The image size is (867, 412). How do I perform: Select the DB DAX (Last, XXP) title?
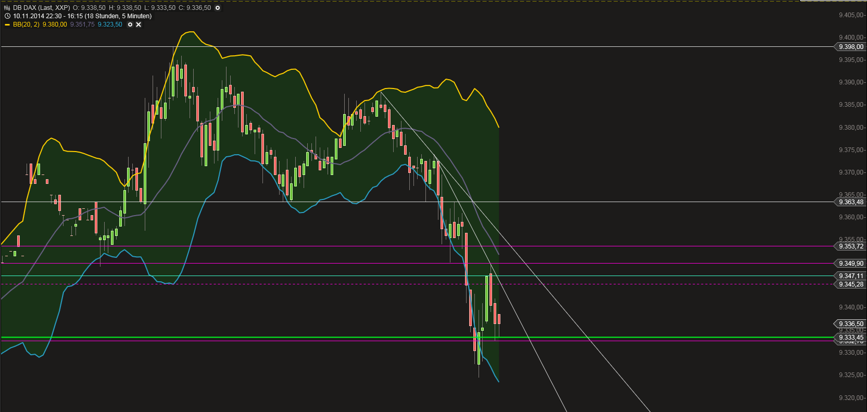tap(42, 8)
